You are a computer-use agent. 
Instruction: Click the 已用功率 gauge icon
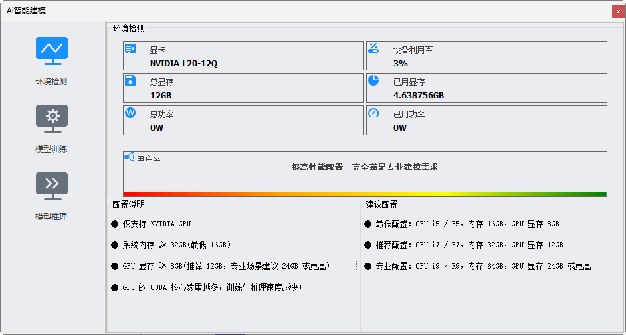[x=373, y=113]
